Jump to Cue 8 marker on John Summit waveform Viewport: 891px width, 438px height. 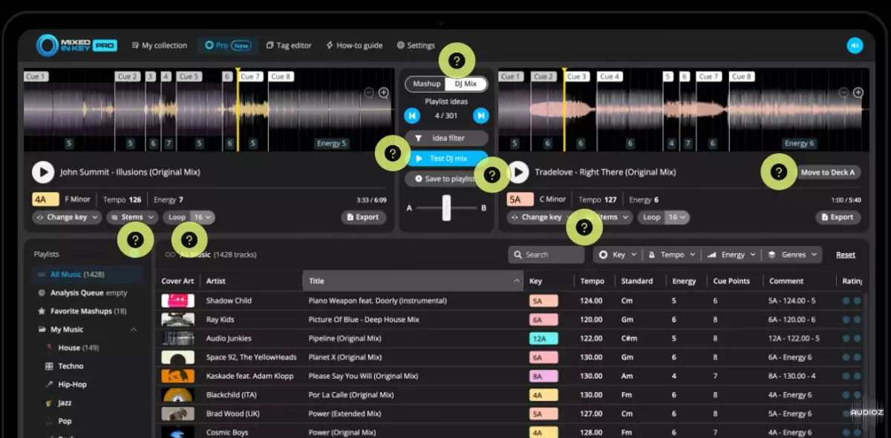pyautogui.click(x=281, y=76)
